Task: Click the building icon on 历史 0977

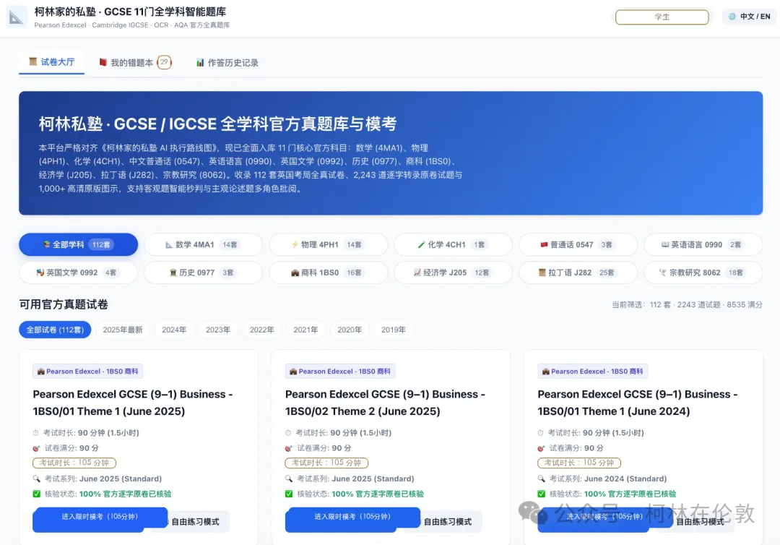Action: pos(173,272)
